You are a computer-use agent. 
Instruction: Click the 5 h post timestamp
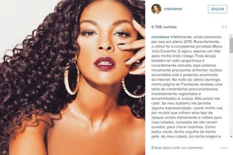[x=224, y=27]
